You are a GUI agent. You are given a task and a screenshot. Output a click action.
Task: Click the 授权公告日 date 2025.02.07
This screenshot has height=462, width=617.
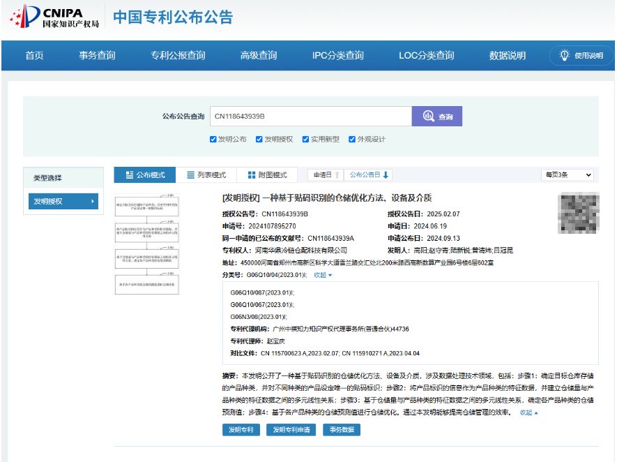click(x=443, y=214)
